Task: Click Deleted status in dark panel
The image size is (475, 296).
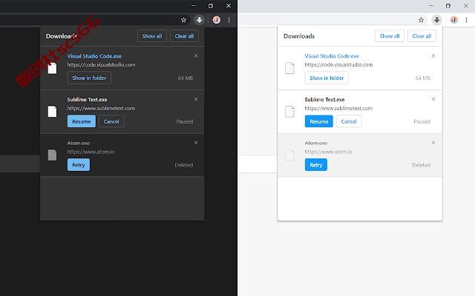Action: click(184, 165)
